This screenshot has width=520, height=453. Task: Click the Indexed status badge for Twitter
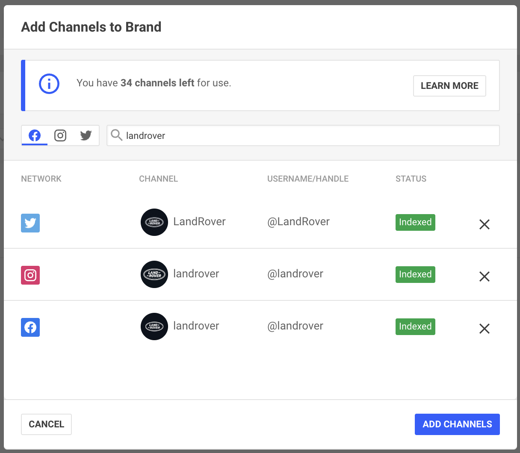[415, 222]
